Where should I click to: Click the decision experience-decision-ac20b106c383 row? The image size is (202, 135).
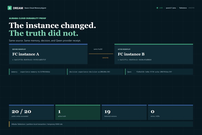click(95, 72)
